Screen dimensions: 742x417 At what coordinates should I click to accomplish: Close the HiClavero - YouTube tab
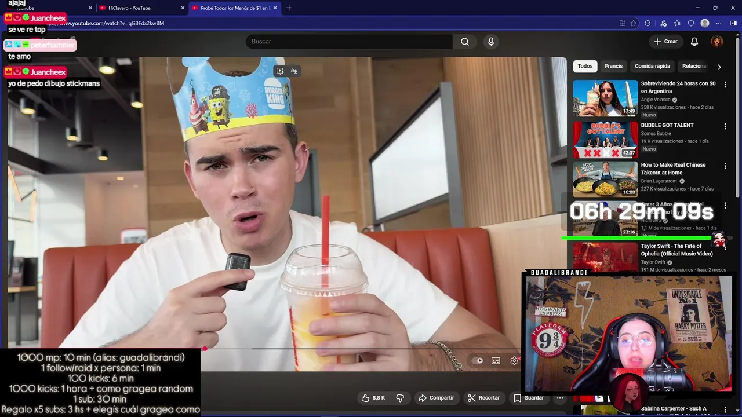183,8
